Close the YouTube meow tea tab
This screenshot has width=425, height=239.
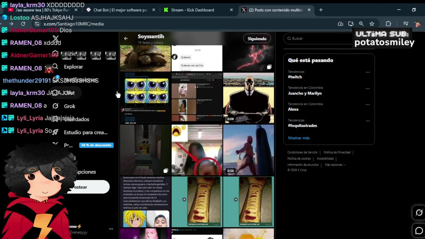pos(76,10)
